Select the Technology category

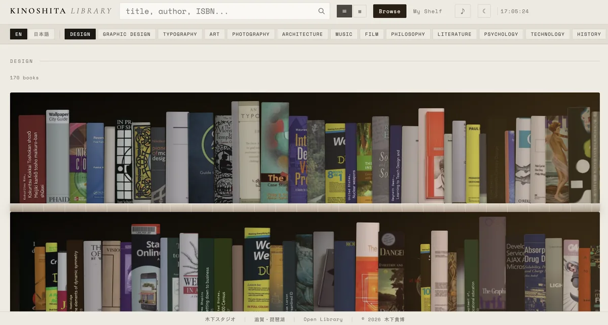[x=548, y=34]
